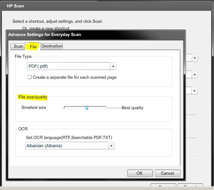This screenshot has height=190, width=214.
Task: Click the highlighted 'File size/quality' group label
Action: (33, 97)
